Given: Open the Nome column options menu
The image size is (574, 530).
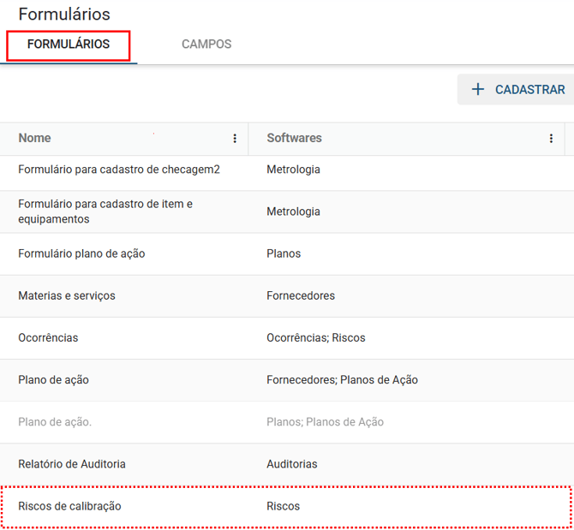Looking at the screenshot, I should (x=235, y=139).
